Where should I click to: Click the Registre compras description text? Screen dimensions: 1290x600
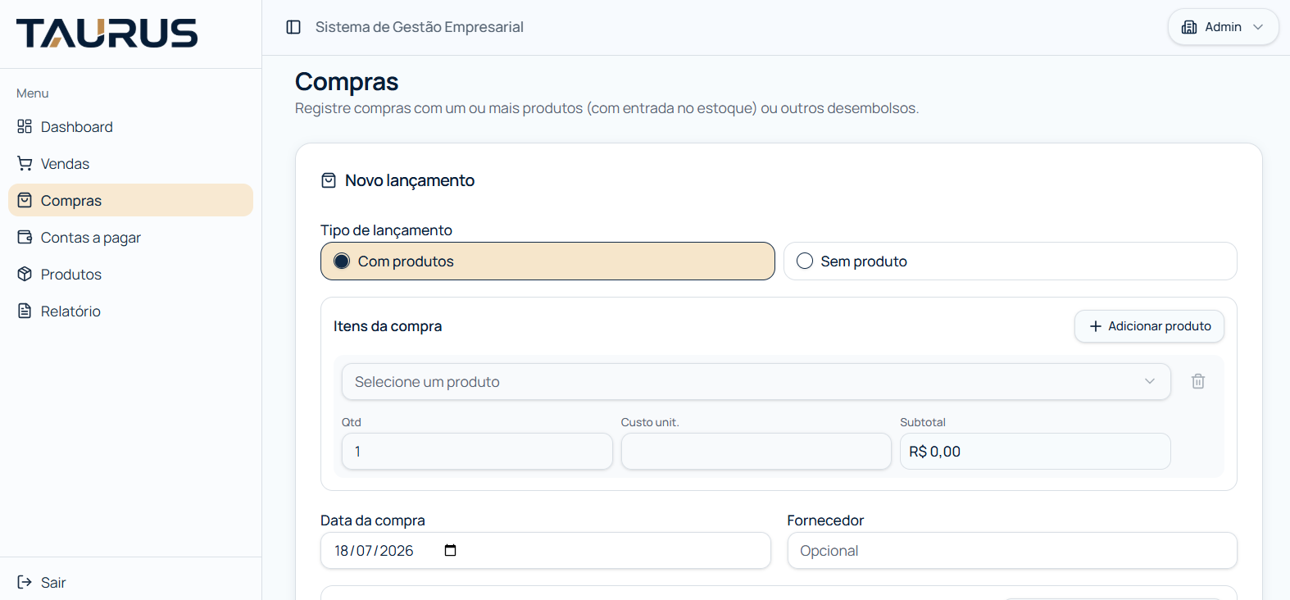click(606, 108)
